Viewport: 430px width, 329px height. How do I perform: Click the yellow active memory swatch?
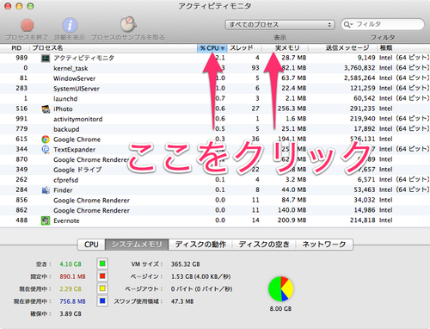[102, 289]
